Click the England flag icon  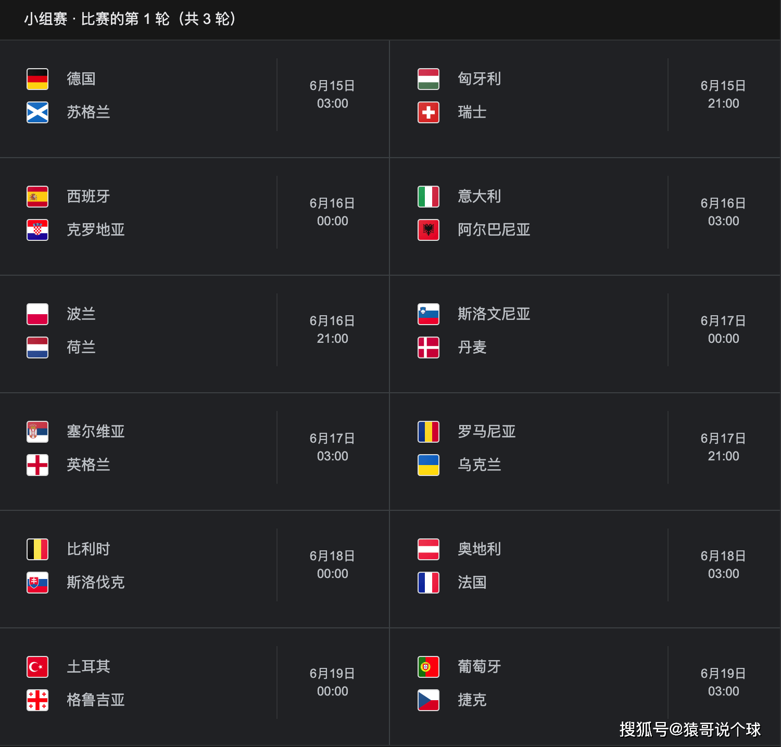click(x=37, y=465)
